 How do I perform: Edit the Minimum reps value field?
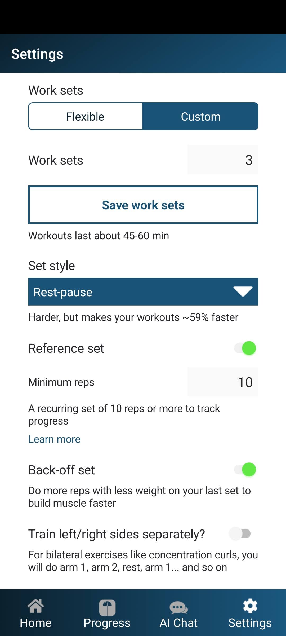pyautogui.click(x=223, y=382)
